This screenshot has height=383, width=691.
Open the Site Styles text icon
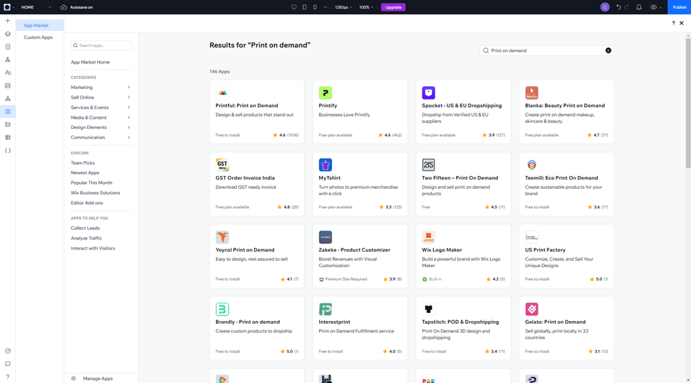[x=7, y=73]
